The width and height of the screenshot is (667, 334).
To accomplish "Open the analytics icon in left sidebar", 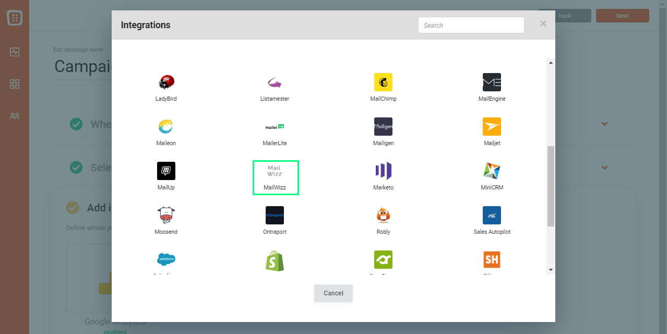I will click(x=15, y=52).
